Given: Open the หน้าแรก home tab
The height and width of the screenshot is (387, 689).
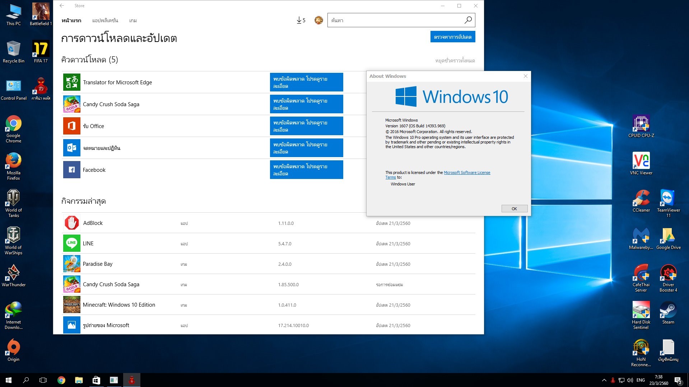Looking at the screenshot, I should tap(71, 20).
